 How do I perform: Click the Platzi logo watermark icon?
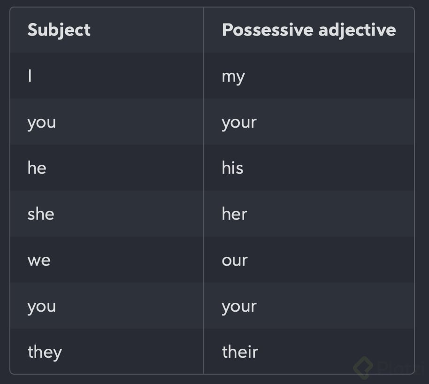pos(364,367)
